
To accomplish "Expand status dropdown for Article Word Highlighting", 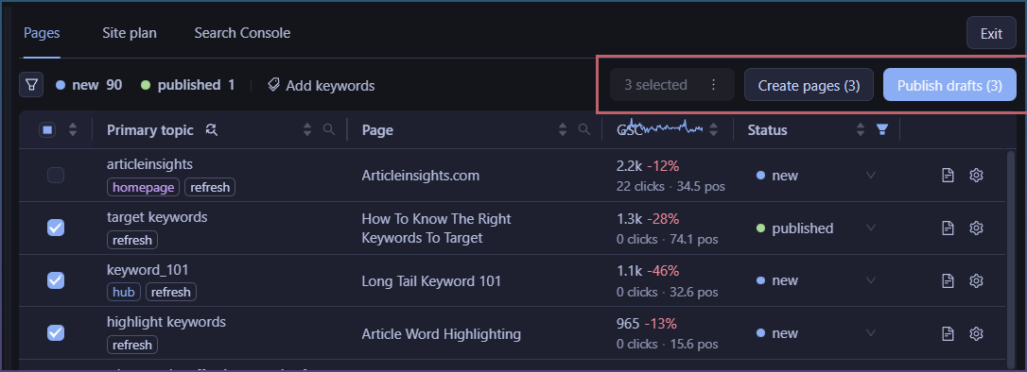I will click(x=870, y=333).
